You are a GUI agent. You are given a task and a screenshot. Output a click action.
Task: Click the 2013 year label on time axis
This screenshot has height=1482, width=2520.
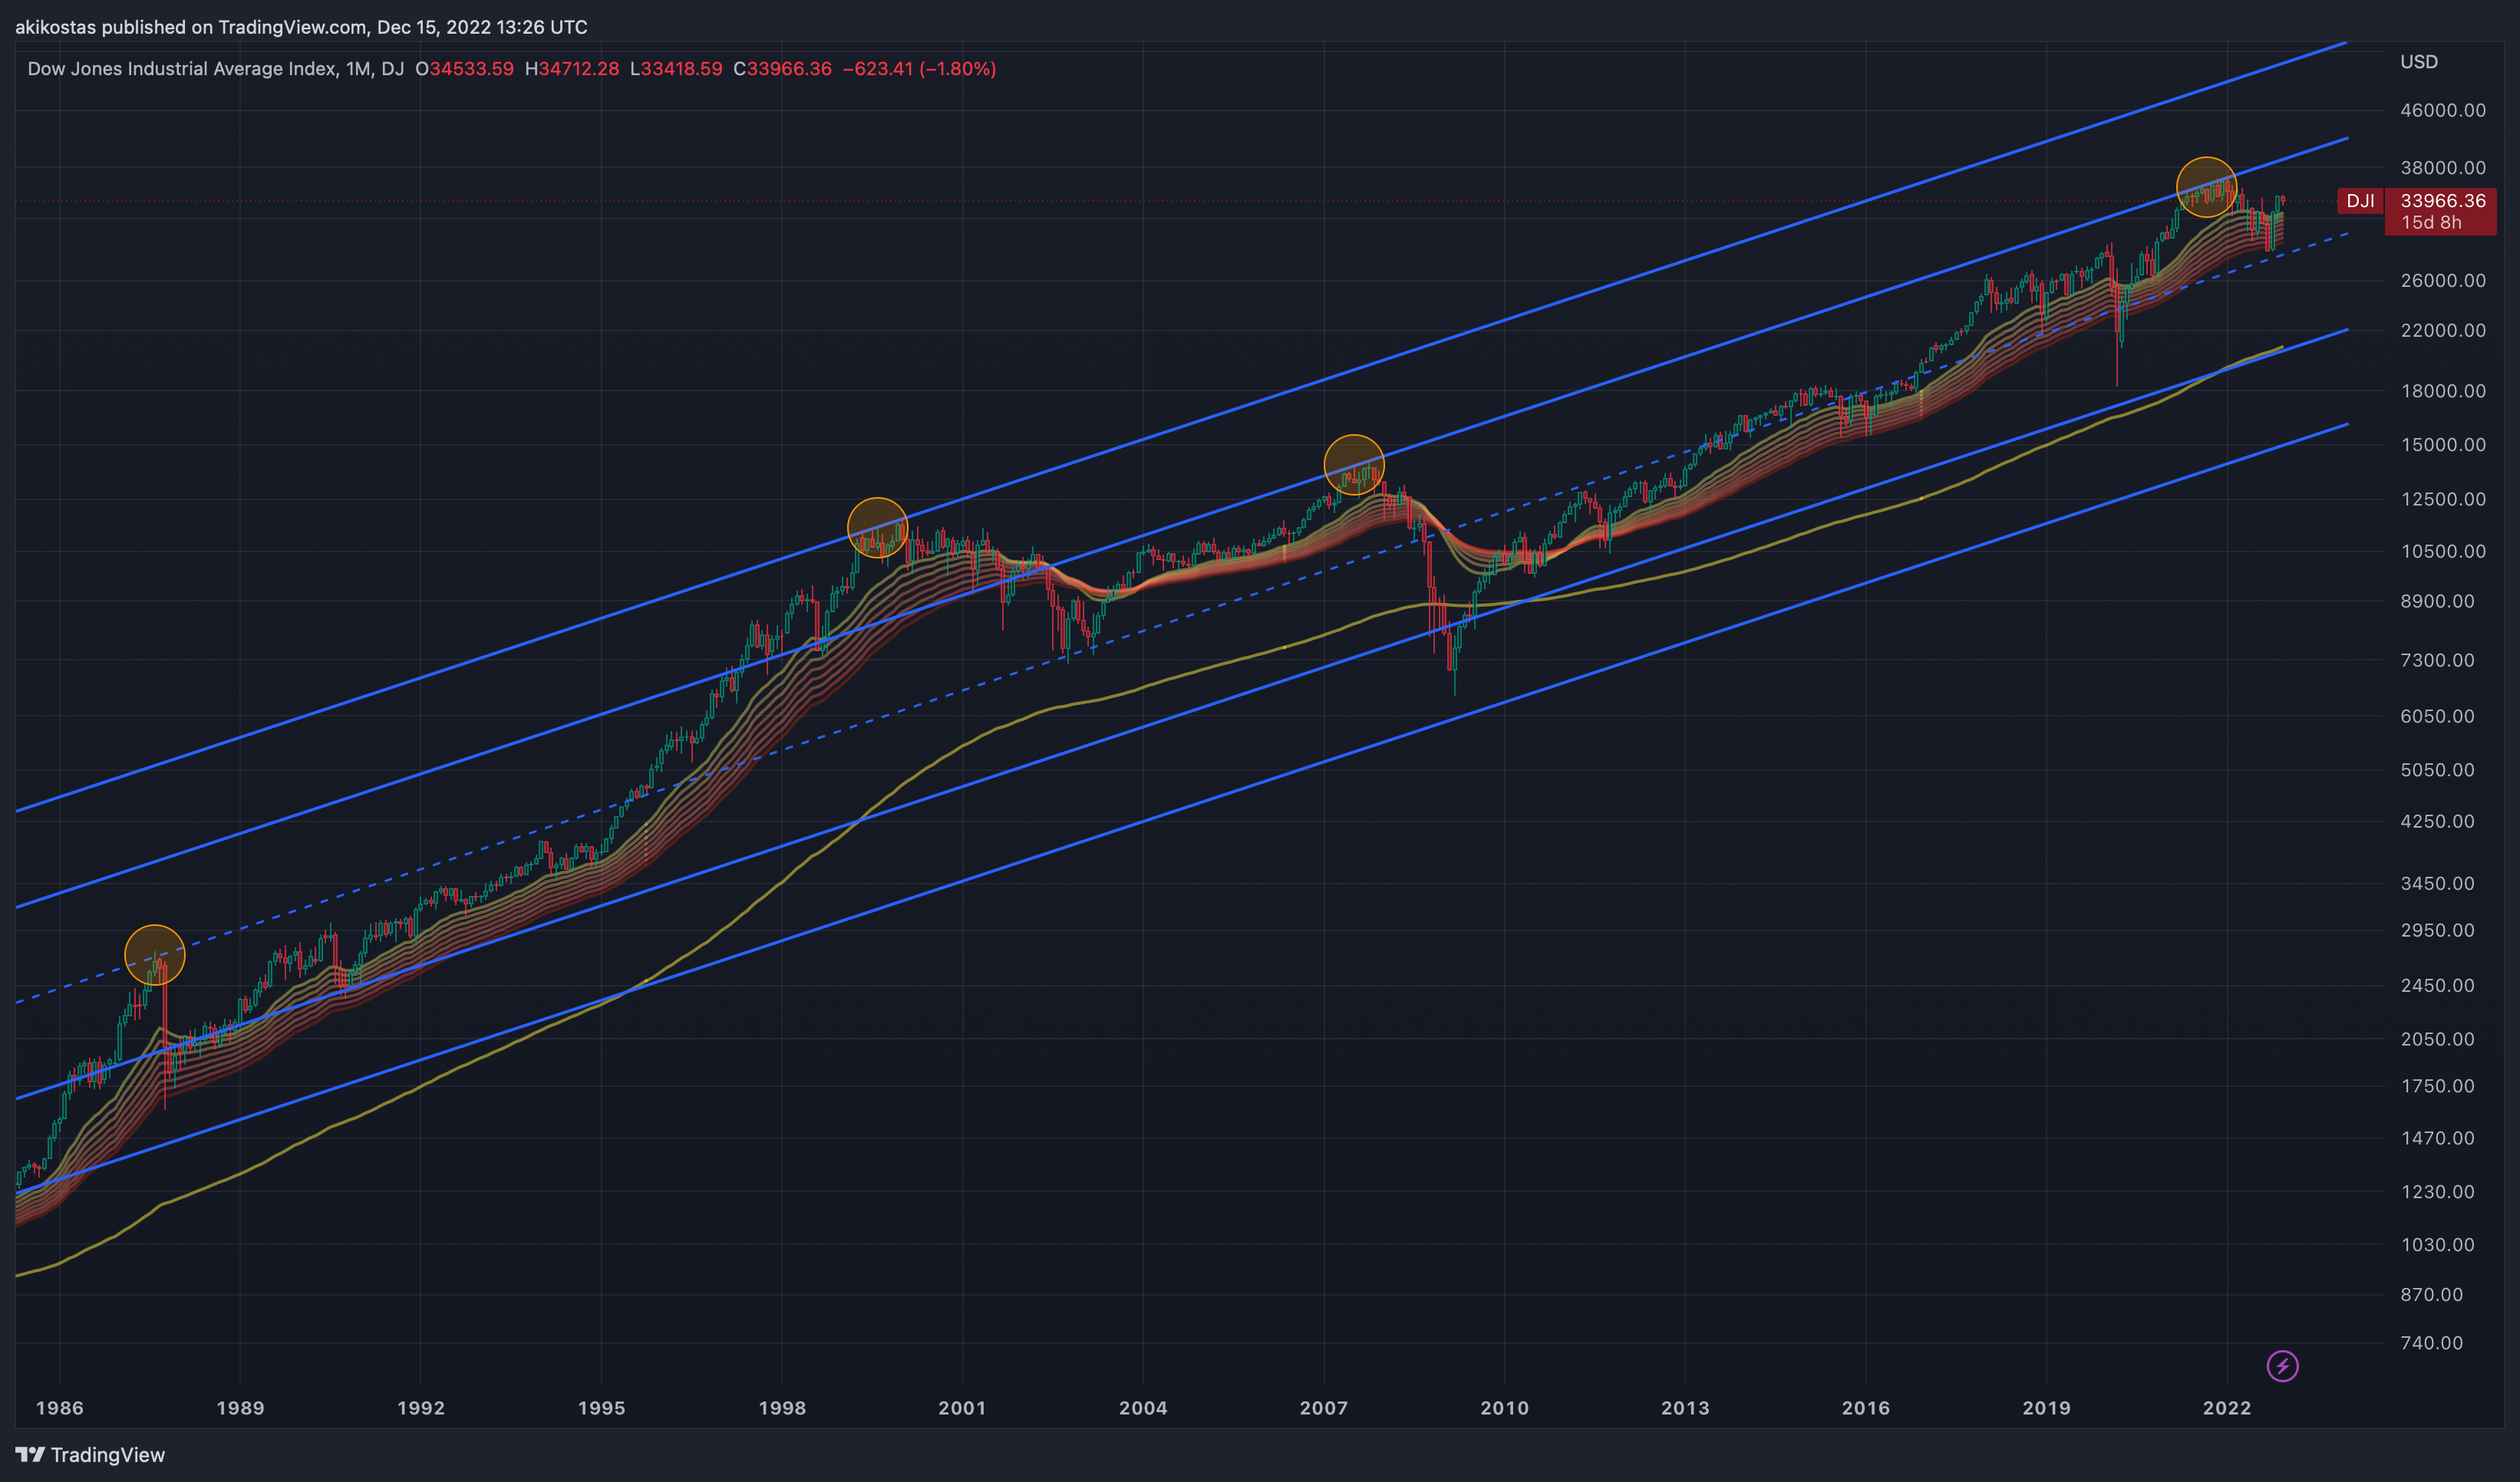click(x=1685, y=1408)
